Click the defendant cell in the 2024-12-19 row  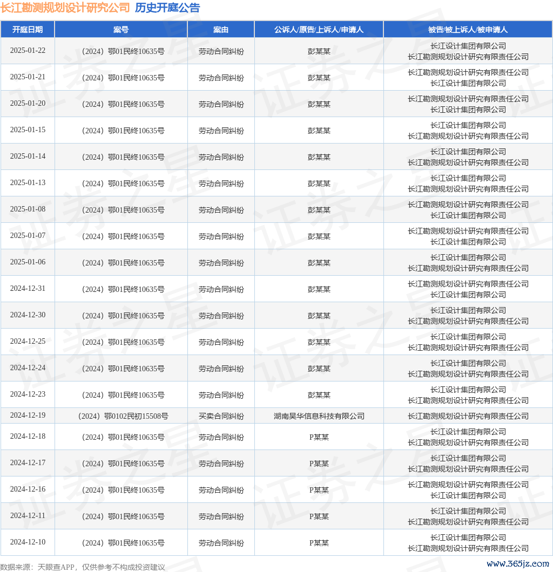coord(468,416)
